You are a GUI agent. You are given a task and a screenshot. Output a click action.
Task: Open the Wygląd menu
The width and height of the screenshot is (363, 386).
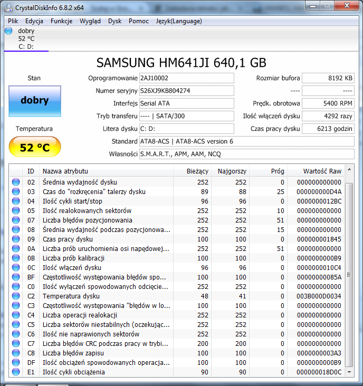pos(90,21)
